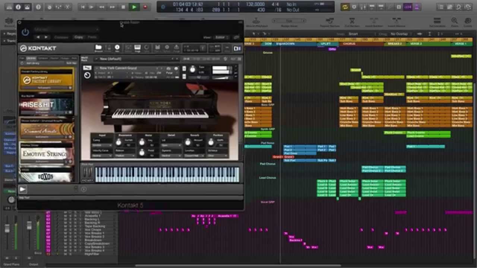
Task: Open the Reverb Location Concert Hall dropdown
Action: tap(194, 155)
